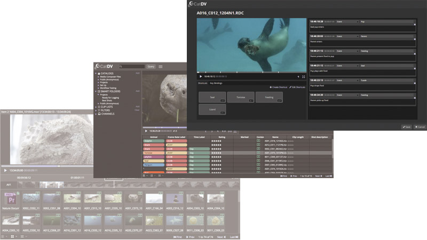Play the iguana clip in back window
The width and height of the screenshot is (427, 240).
(x=5, y=170)
